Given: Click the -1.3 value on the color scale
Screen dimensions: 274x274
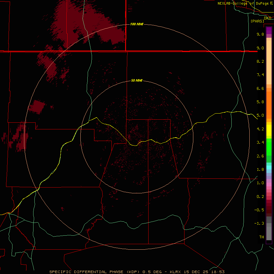Looking at the screenshot, I should coord(259,223).
